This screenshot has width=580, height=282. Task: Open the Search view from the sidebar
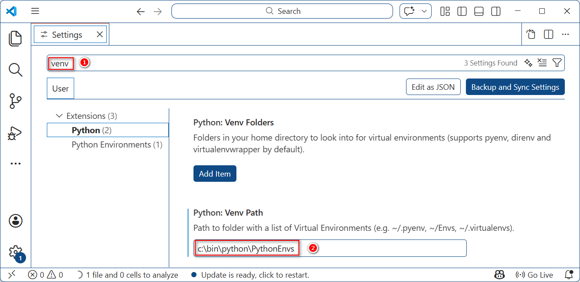pyautogui.click(x=15, y=69)
